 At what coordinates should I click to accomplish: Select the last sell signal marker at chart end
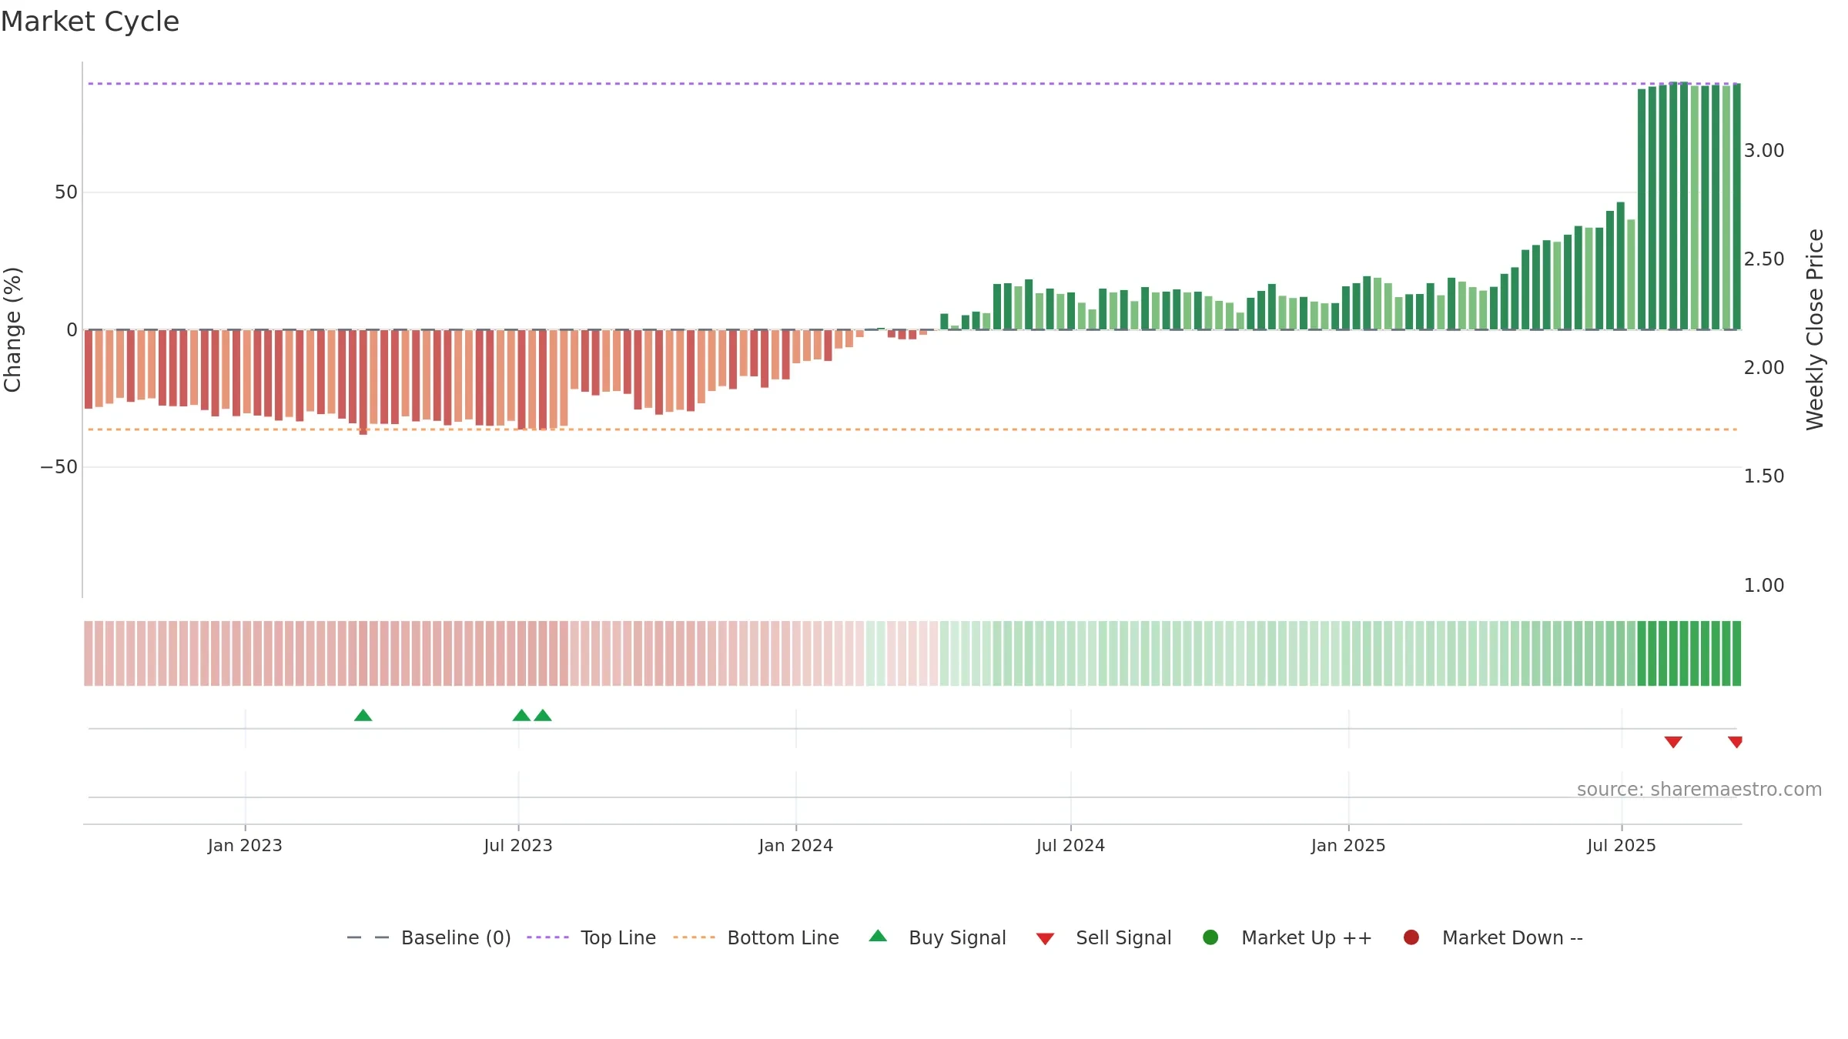click(x=1735, y=742)
